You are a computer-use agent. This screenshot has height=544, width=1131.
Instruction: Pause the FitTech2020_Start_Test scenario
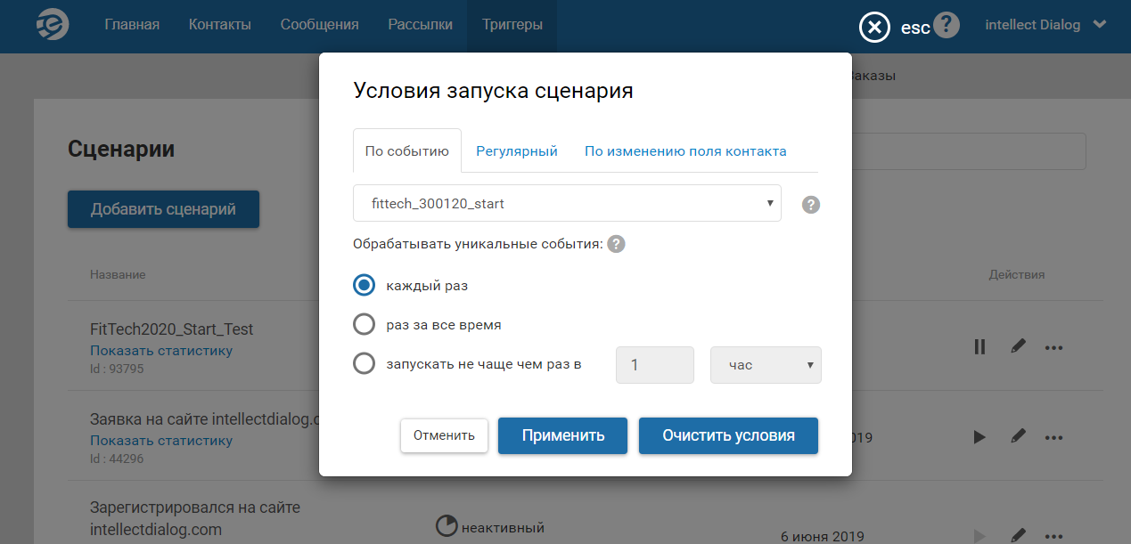(x=979, y=347)
